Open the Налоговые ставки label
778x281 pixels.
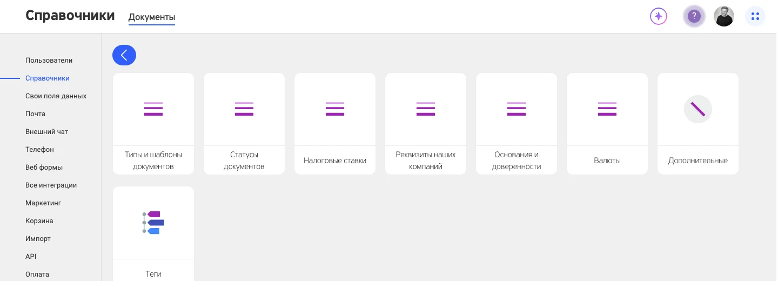(x=335, y=160)
